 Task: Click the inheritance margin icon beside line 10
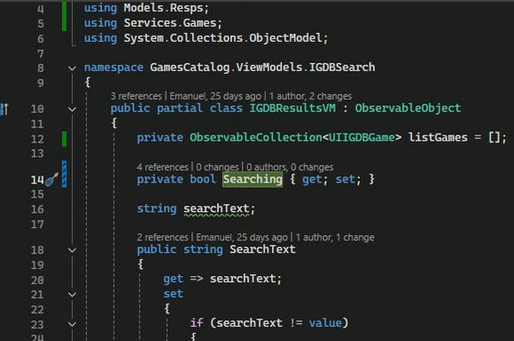point(4,109)
